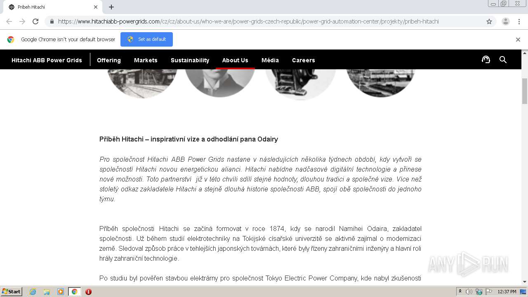Image resolution: width=528 pixels, height=297 pixels.
Task: Click the motor circular photo
Action: click(x=300, y=84)
